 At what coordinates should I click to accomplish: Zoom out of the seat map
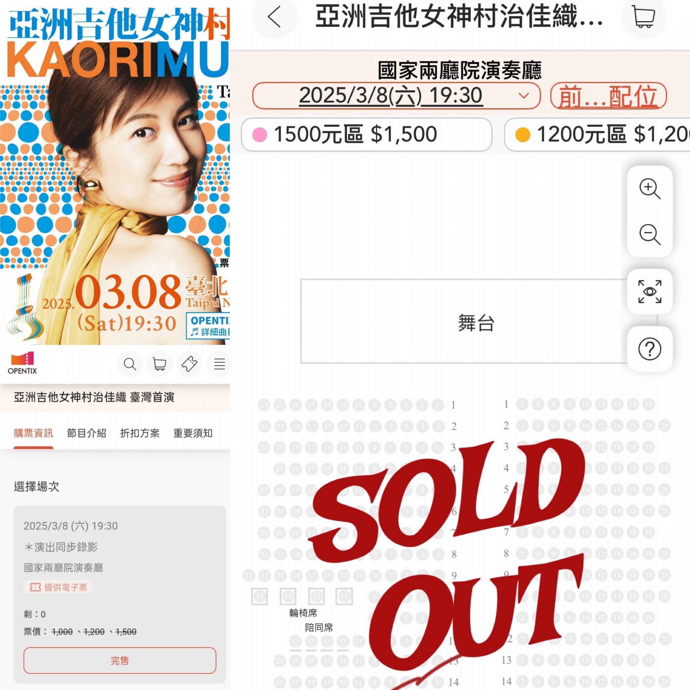[650, 234]
